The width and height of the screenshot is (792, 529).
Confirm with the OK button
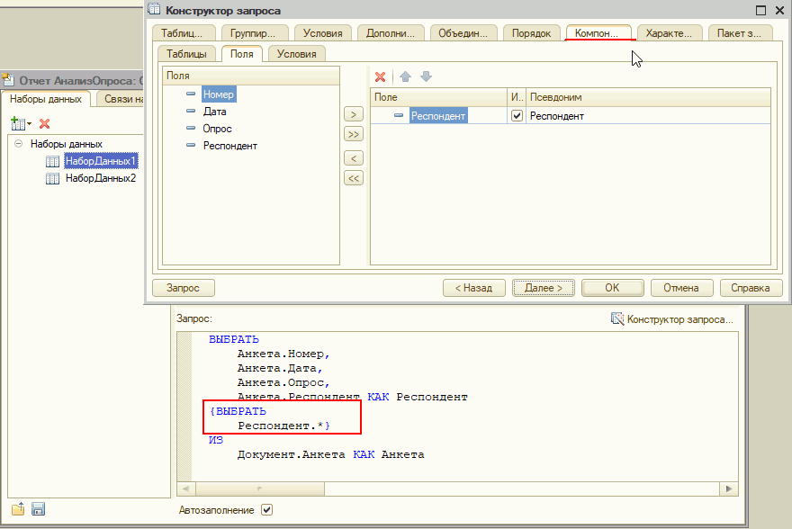click(x=612, y=288)
